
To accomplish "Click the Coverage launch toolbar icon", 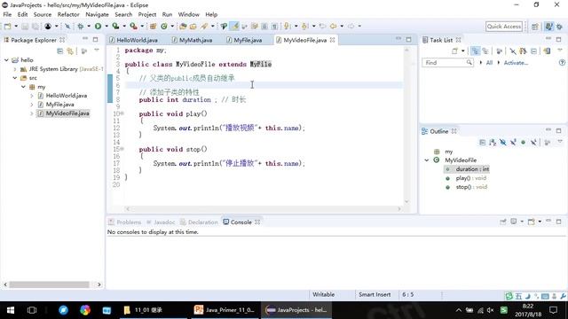I will [x=115, y=26].
